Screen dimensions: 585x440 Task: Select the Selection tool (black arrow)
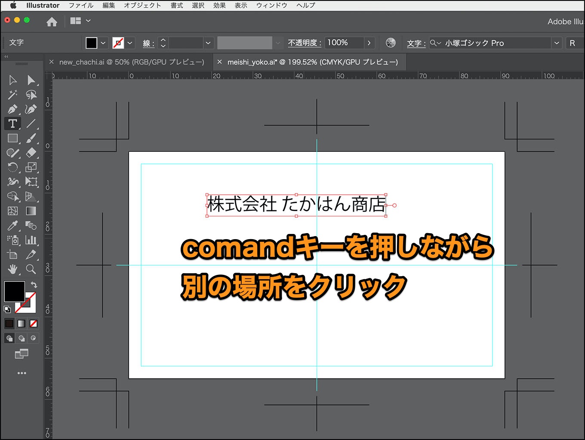click(x=13, y=80)
